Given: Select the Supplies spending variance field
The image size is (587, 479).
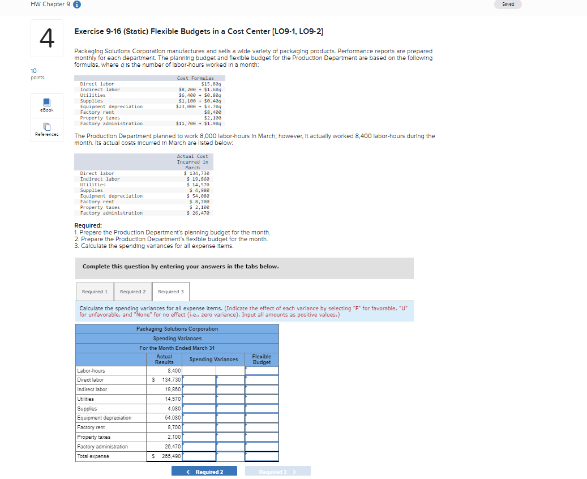Looking at the screenshot, I should 199,408.
